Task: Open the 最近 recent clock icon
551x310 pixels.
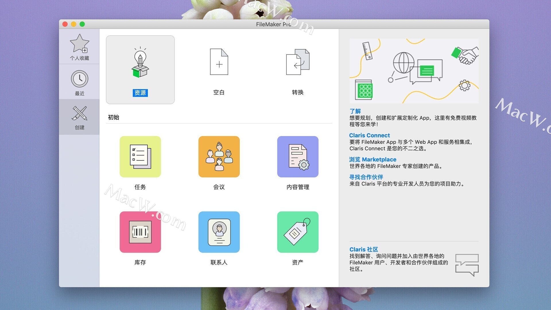Action: pos(79,79)
